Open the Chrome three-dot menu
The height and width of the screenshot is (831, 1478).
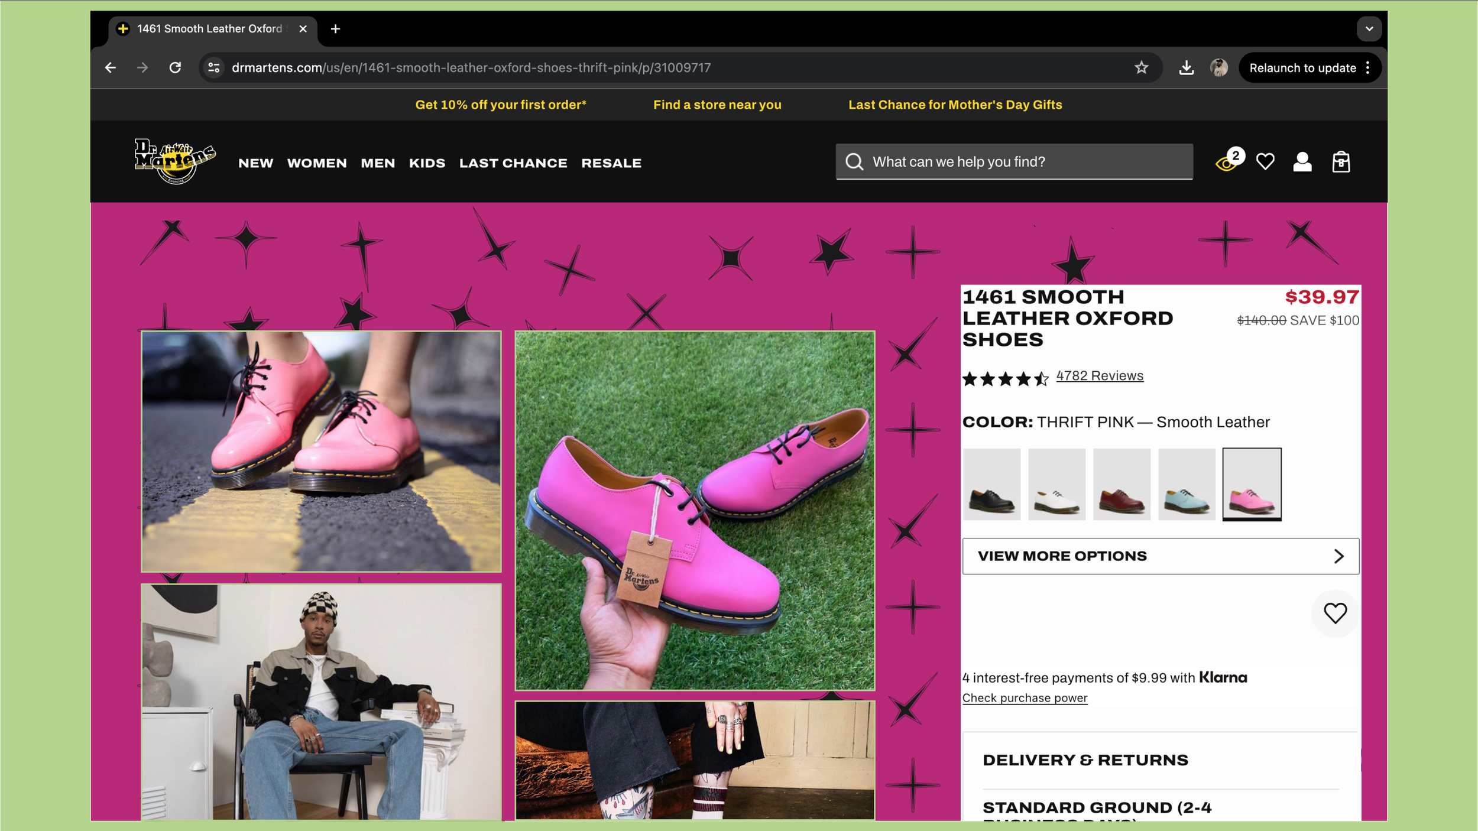(1368, 68)
